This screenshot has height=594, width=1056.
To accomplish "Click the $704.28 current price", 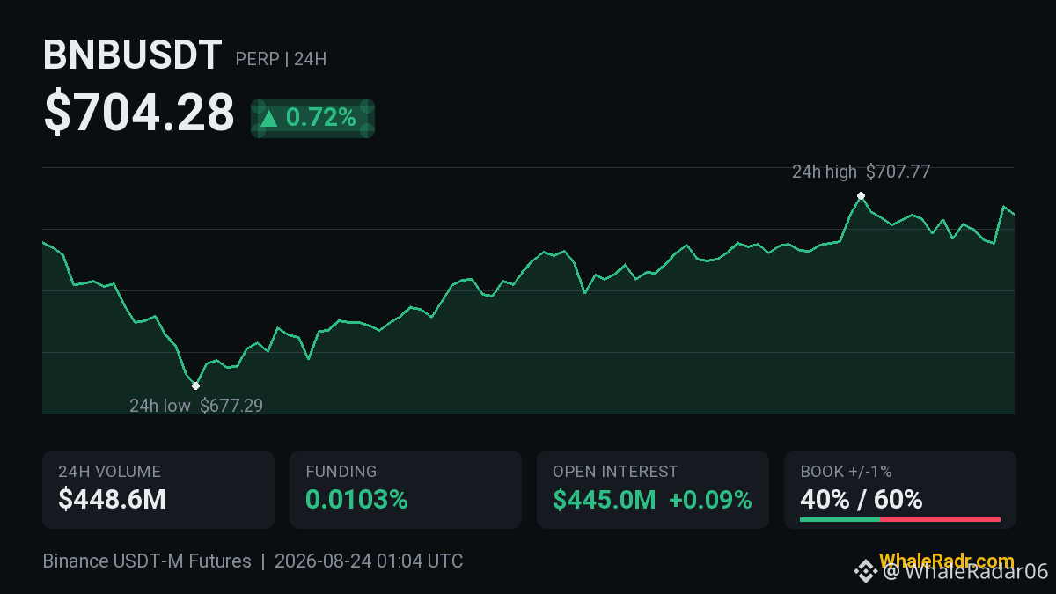I will [139, 114].
